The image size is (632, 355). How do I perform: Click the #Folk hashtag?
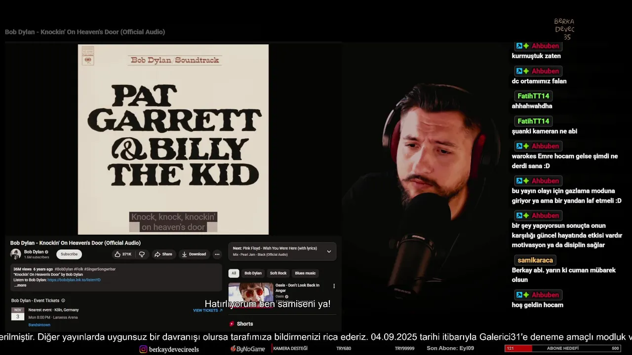pos(79,269)
